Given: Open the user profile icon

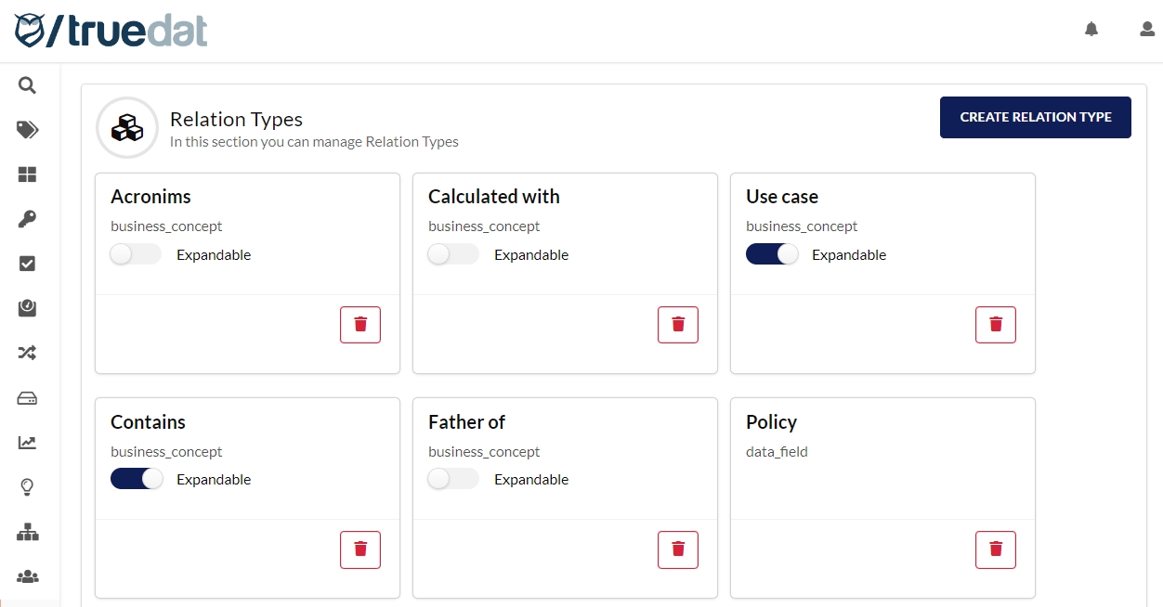Looking at the screenshot, I should [1147, 30].
